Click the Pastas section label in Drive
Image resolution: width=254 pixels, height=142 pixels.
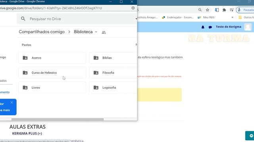pos(27,45)
